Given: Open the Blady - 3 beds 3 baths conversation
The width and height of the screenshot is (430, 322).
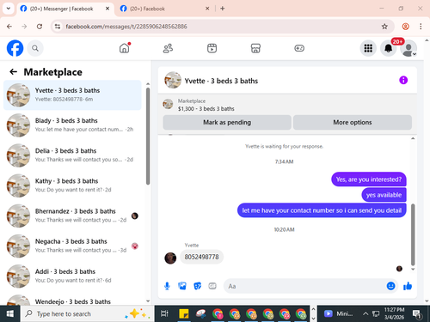Looking at the screenshot, I should (x=72, y=125).
